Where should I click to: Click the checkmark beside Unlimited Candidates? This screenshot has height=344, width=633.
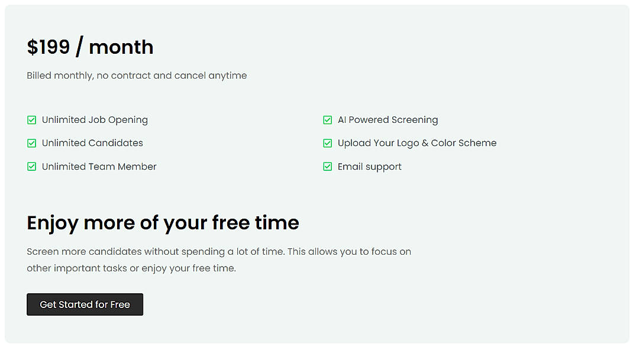tap(32, 143)
